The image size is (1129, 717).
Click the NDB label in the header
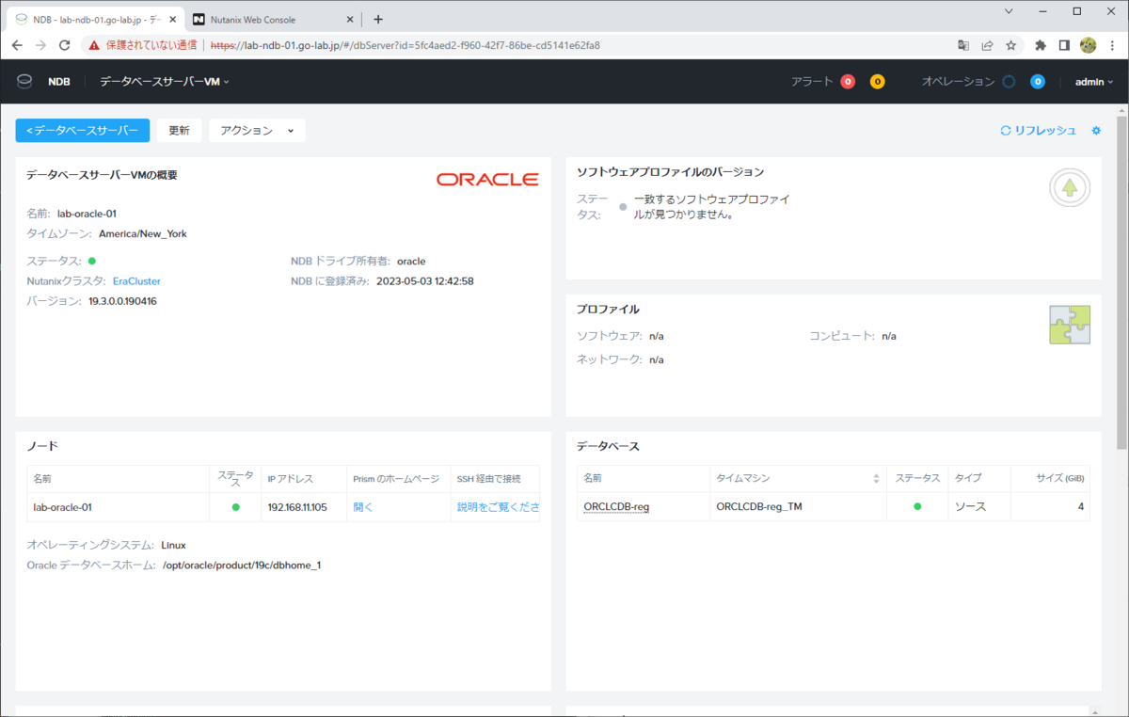pyautogui.click(x=59, y=82)
